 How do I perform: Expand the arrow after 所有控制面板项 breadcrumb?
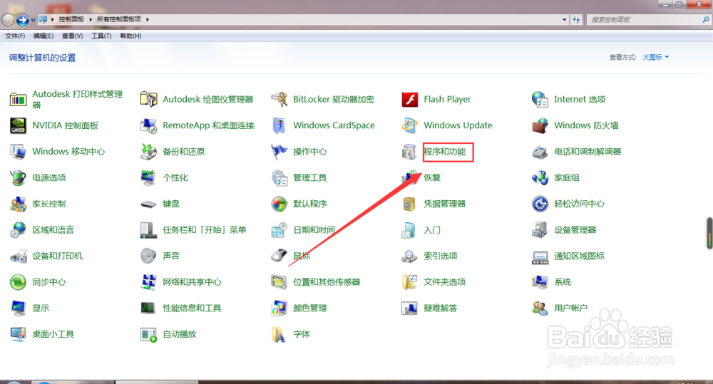[x=148, y=19]
